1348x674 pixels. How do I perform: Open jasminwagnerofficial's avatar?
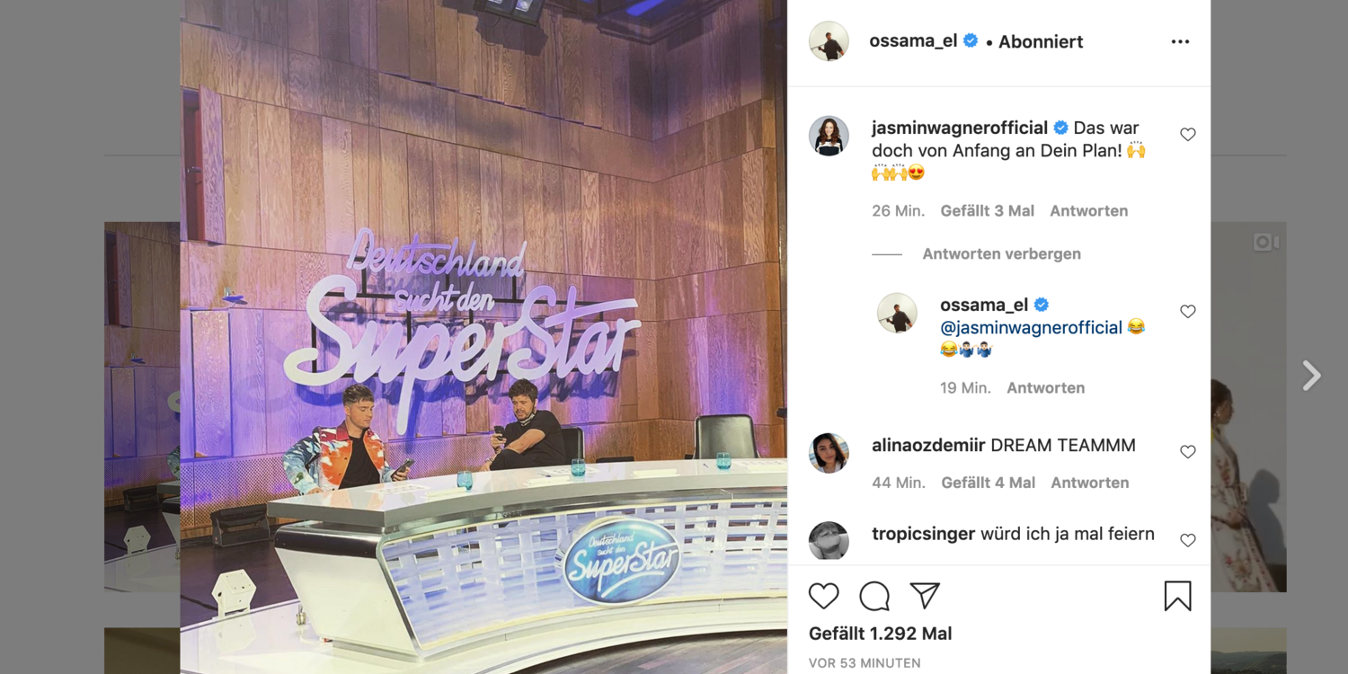(829, 136)
